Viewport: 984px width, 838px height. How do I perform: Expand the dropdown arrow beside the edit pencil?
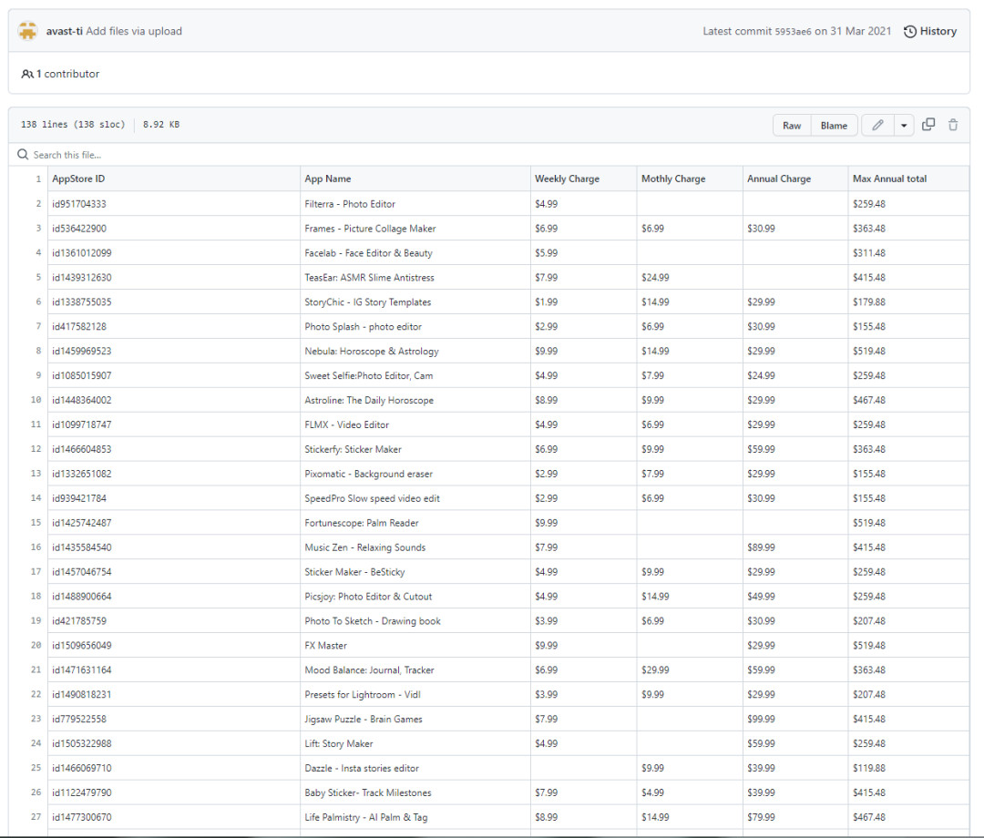click(904, 126)
